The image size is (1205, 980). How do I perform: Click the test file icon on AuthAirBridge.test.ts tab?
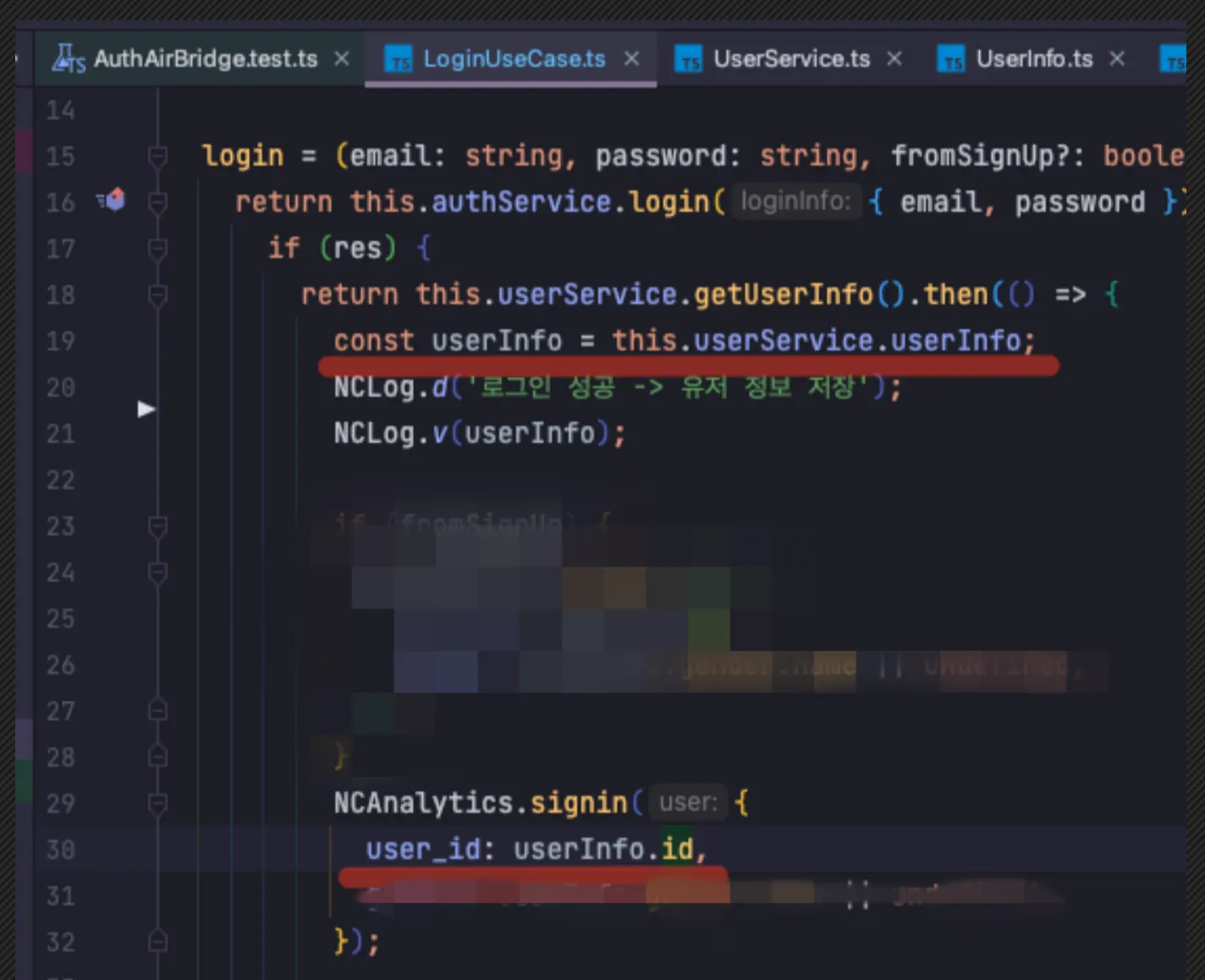[x=69, y=58]
